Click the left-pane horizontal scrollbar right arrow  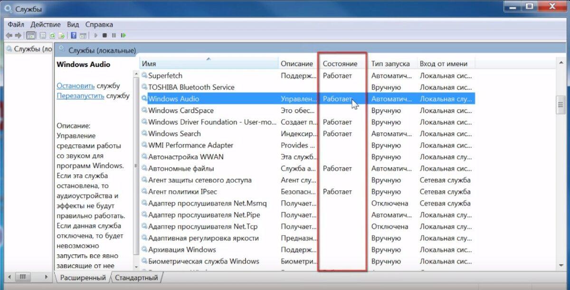tap(47, 277)
